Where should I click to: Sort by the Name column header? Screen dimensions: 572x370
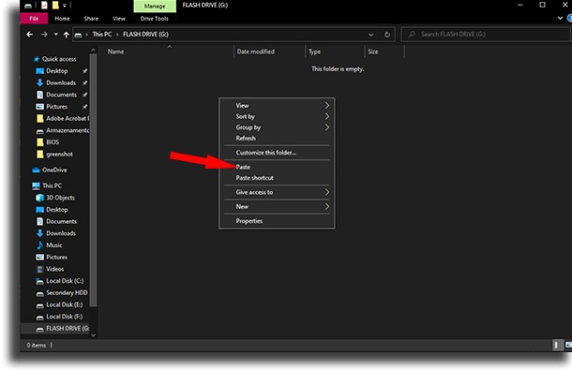115,52
